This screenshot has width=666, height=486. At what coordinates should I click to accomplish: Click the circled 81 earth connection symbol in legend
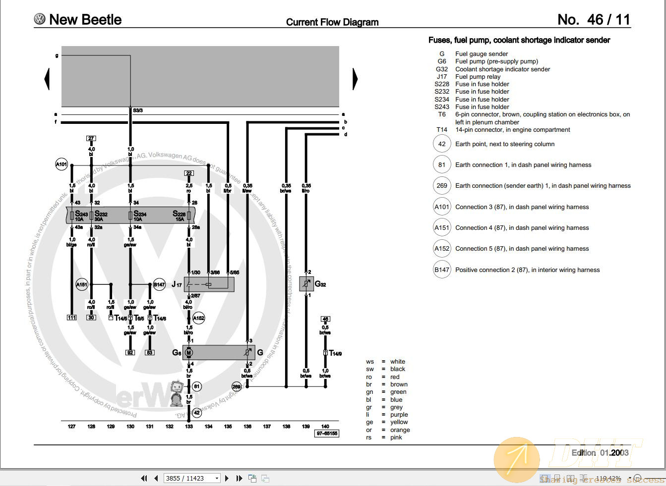442,165
